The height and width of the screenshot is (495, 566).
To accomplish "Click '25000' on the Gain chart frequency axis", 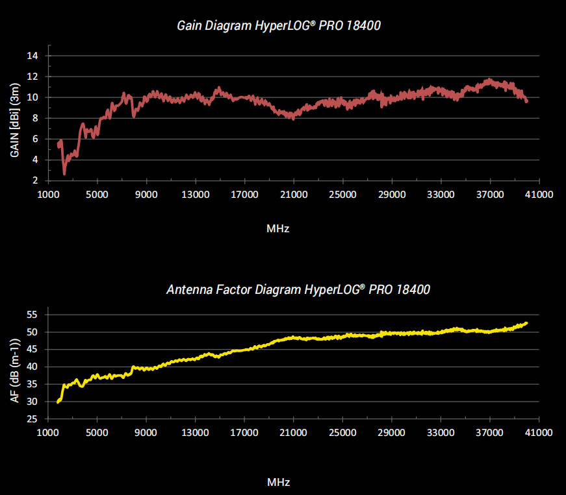I will 342,195.
